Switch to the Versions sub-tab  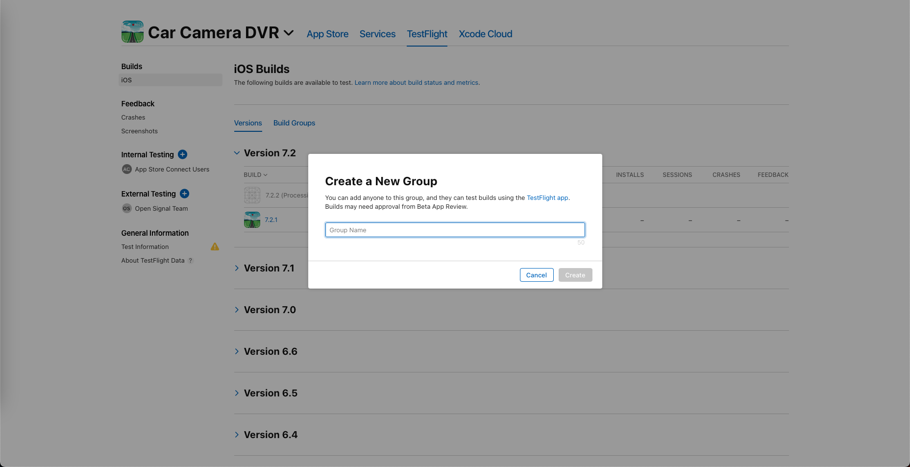pos(248,123)
